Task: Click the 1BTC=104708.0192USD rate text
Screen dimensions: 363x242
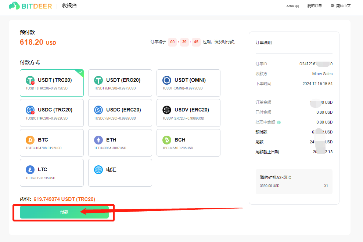Action: click(x=43, y=148)
